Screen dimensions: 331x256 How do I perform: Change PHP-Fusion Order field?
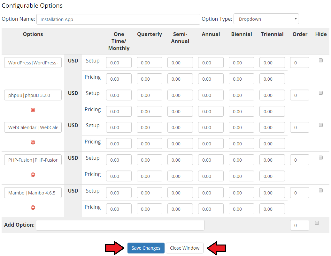coord(300,160)
